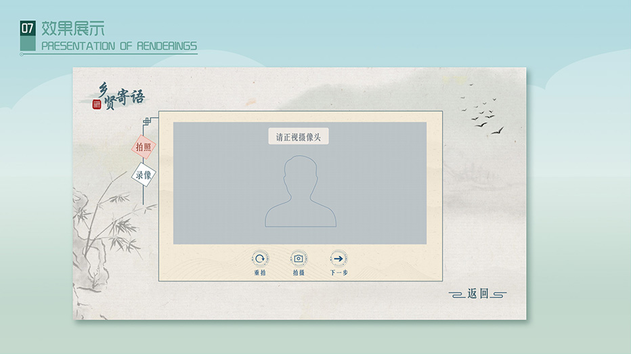Click the 返回 back button
Viewport: 631px width, 354px height.
point(477,294)
